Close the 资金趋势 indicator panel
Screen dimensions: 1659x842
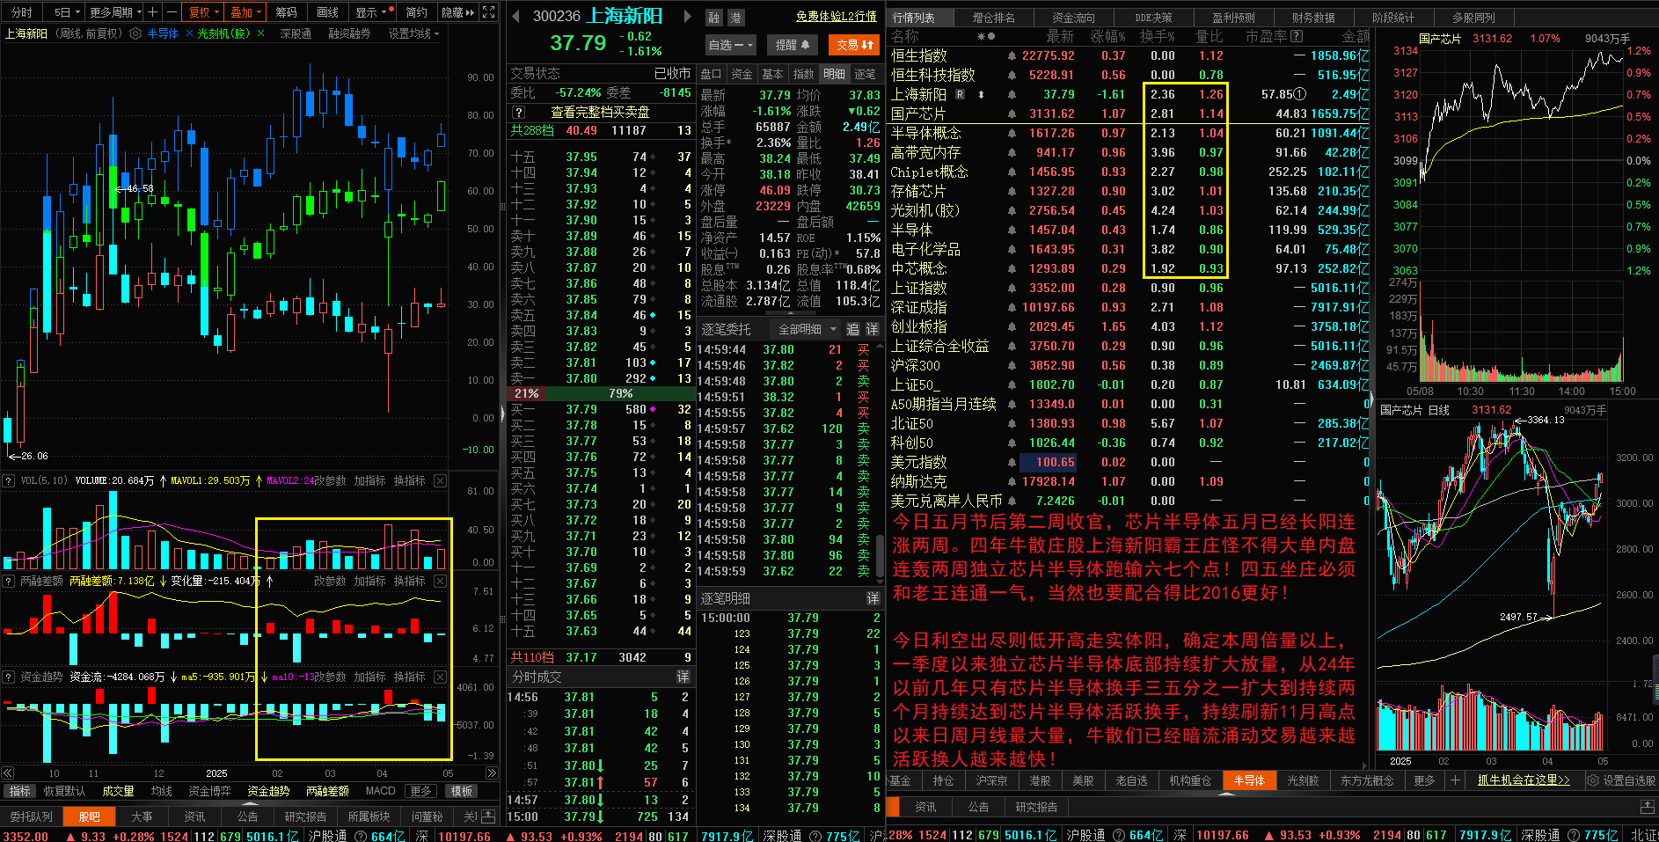click(x=440, y=677)
